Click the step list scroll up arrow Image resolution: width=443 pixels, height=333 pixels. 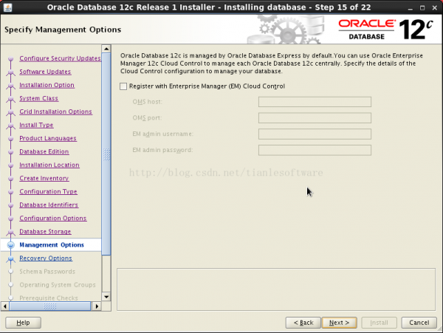pyautogui.click(x=106, y=49)
